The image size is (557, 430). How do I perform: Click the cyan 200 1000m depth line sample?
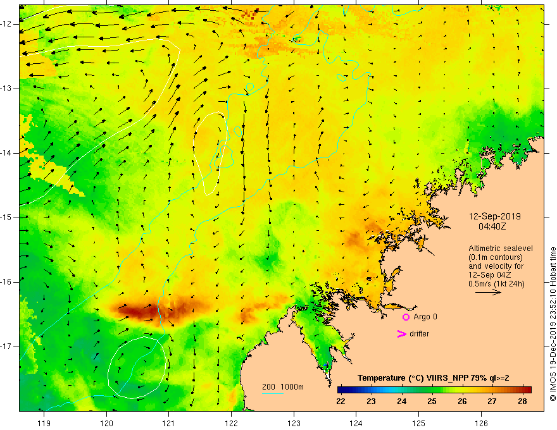[273, 393]
